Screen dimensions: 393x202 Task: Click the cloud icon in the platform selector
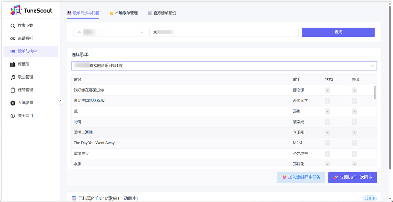click(79, 32)
